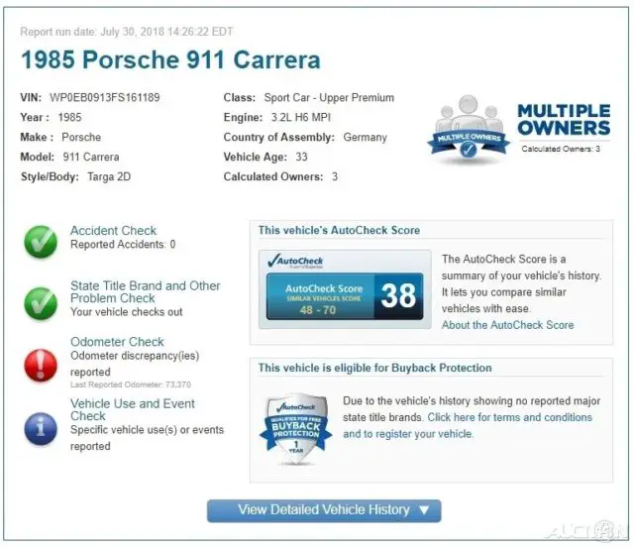Click the arrow on View Detailed Vehicle History

423,510
